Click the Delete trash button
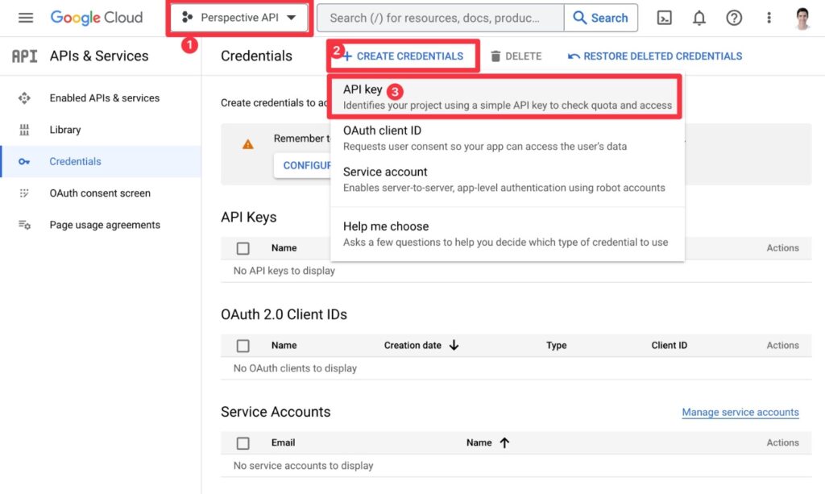The width and height of the screenshot is (825, 494). [x=516, y=56]
